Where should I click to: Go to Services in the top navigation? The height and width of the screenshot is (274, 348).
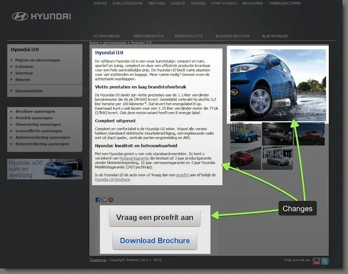click(x=157, y=3)
